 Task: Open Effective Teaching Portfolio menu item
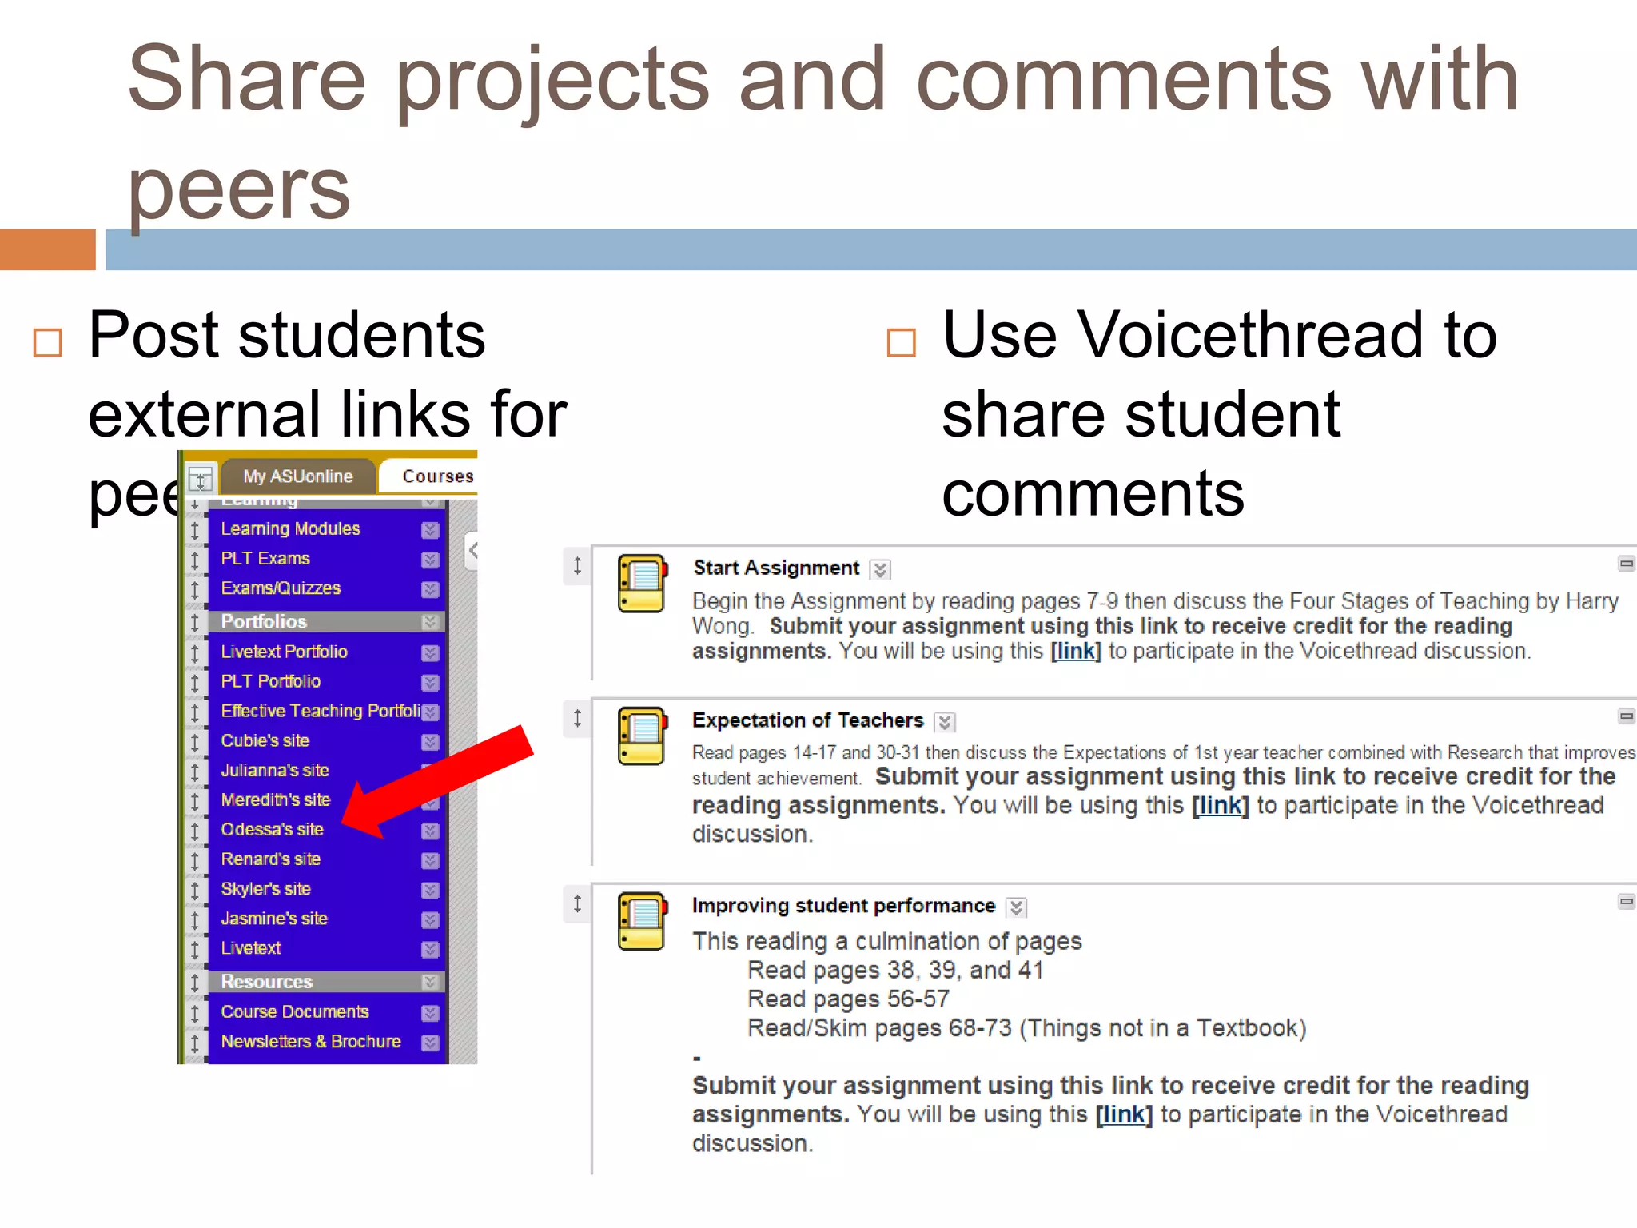pos(320,711)
